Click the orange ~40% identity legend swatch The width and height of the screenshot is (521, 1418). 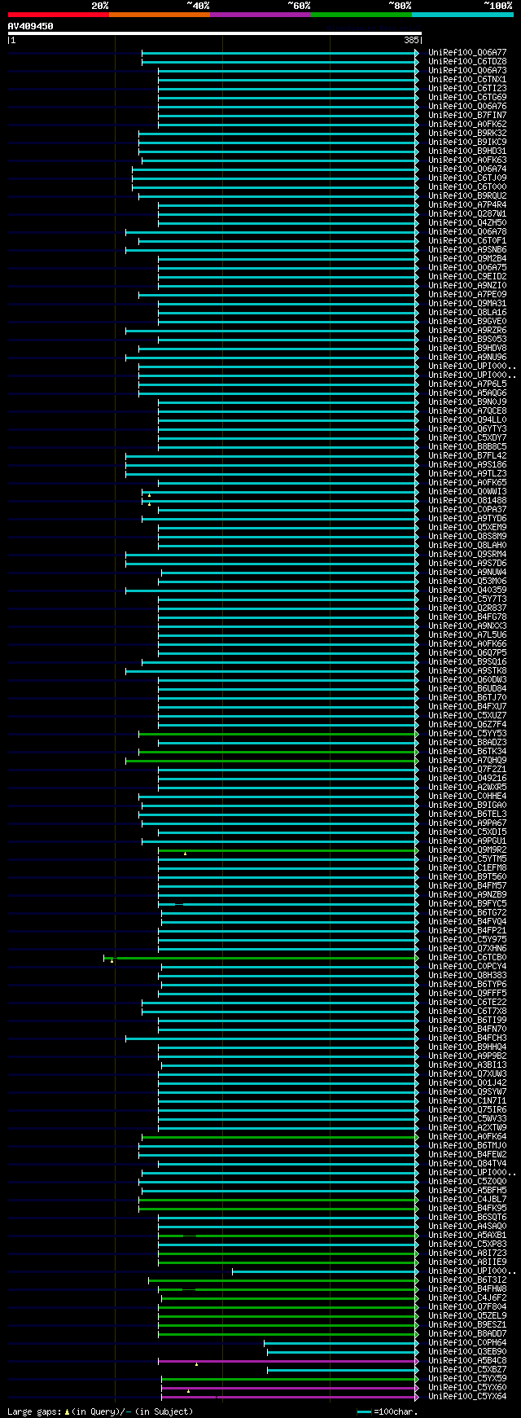pos(160,15)
